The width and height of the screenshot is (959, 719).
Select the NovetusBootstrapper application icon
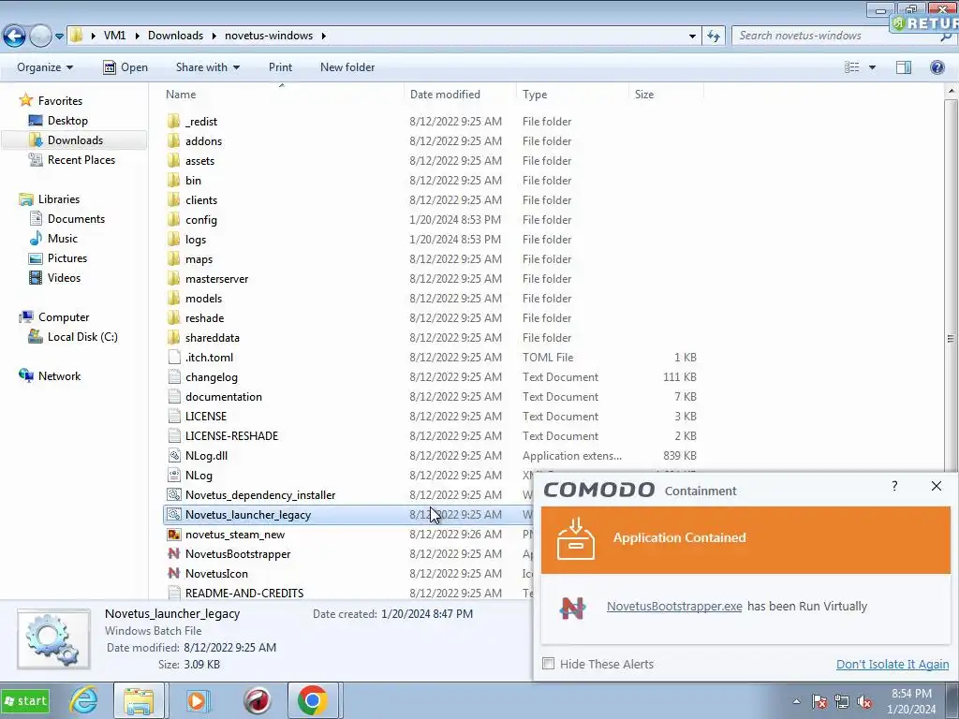(174, 554)
